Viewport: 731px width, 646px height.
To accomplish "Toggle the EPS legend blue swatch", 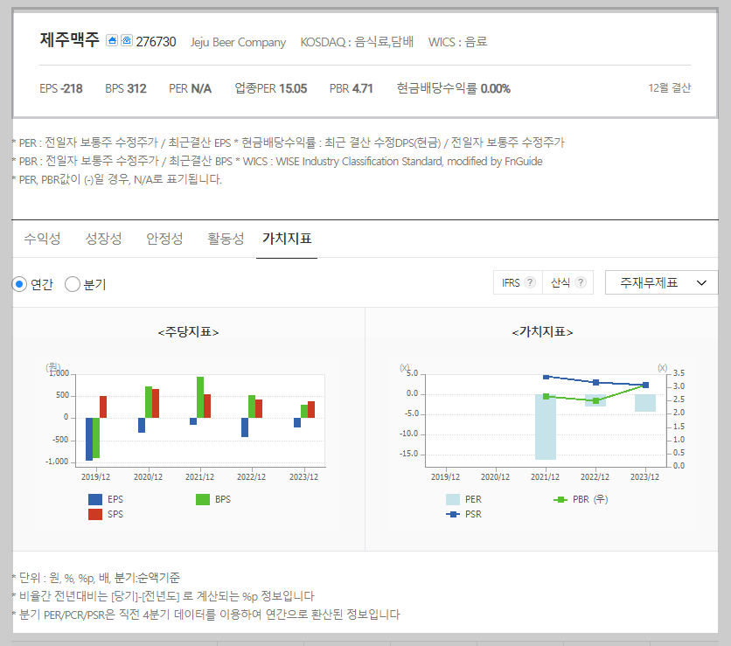I will tap(95, 500).
